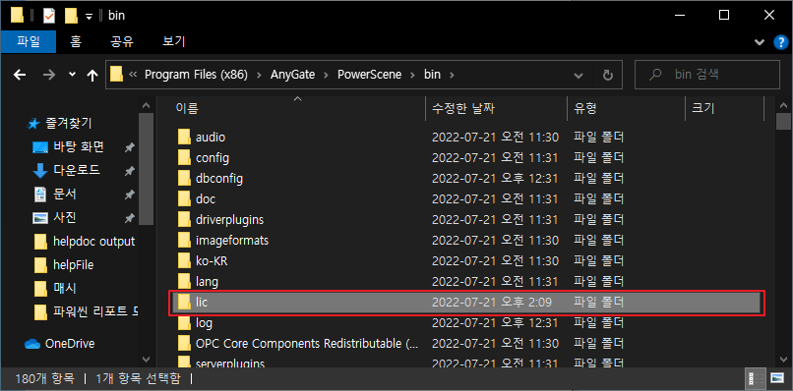793x391 pixels.
Task: Select the log folder icon
Action: (184, 322)
